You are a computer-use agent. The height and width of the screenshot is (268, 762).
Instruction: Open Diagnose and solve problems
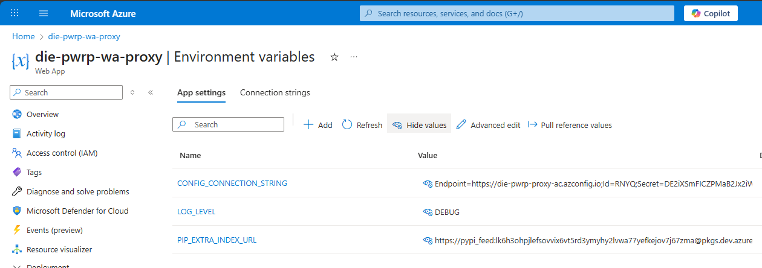pyautogui.click(x=78, y=191)
